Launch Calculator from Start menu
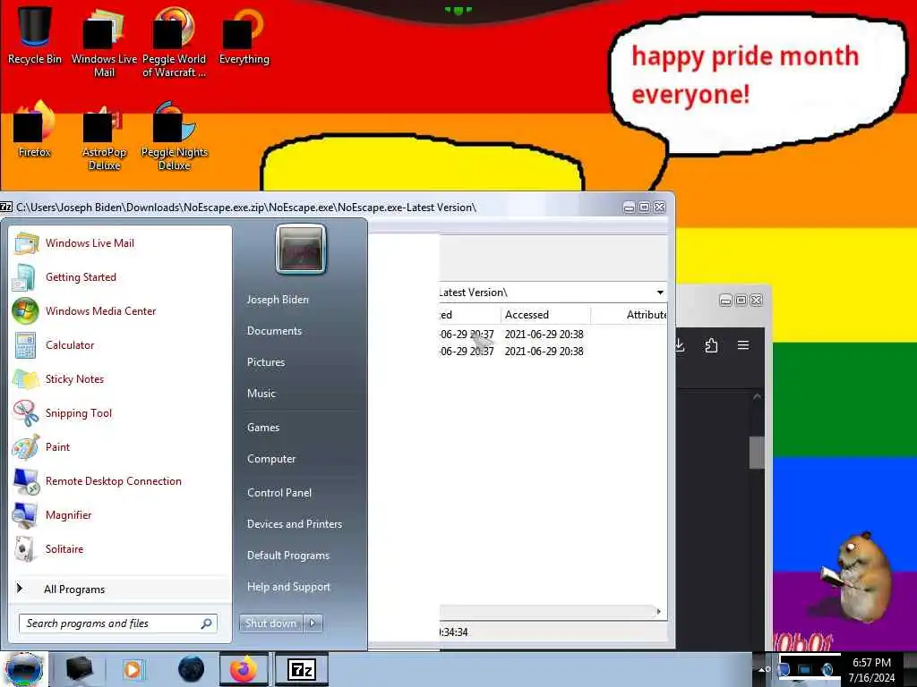Viewport: 917px width, 687px height. point(120,344)
